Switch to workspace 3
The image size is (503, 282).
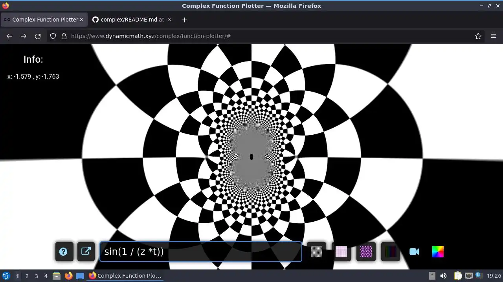(36, 276)
